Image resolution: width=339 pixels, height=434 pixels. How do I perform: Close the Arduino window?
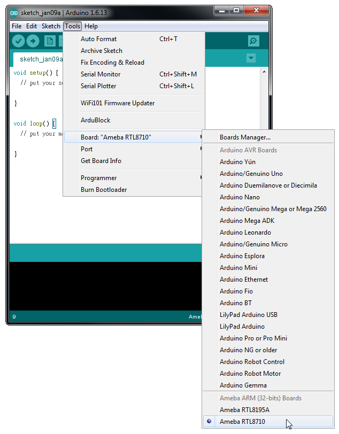pyautogui.click(x=256, y=11)
